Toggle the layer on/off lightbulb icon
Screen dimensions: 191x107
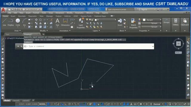87,20
